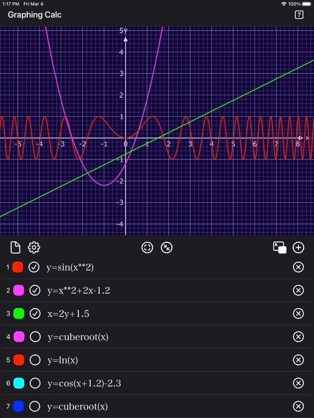Delete equation y=cos(x+1.2)-2.3

(298, 383)
